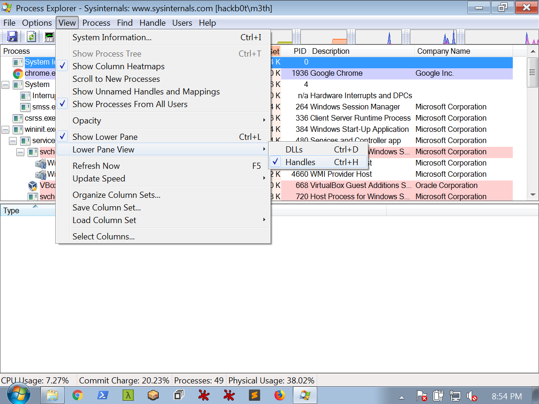Toggle Show Lower Pane off

click(x=163, y=137)
